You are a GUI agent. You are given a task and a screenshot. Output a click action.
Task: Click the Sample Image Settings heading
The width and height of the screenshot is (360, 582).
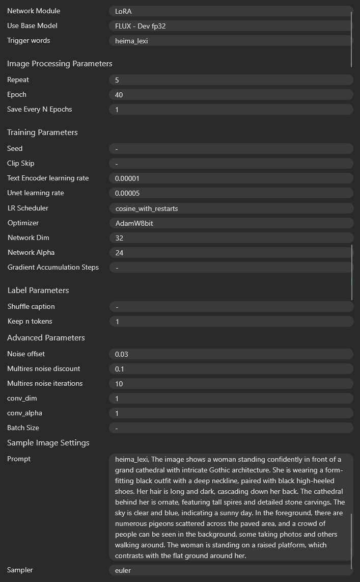[48, 443]
